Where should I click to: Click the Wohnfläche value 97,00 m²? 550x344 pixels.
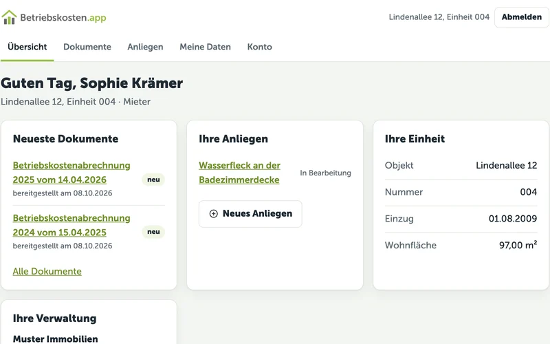(x=518, y=245)
